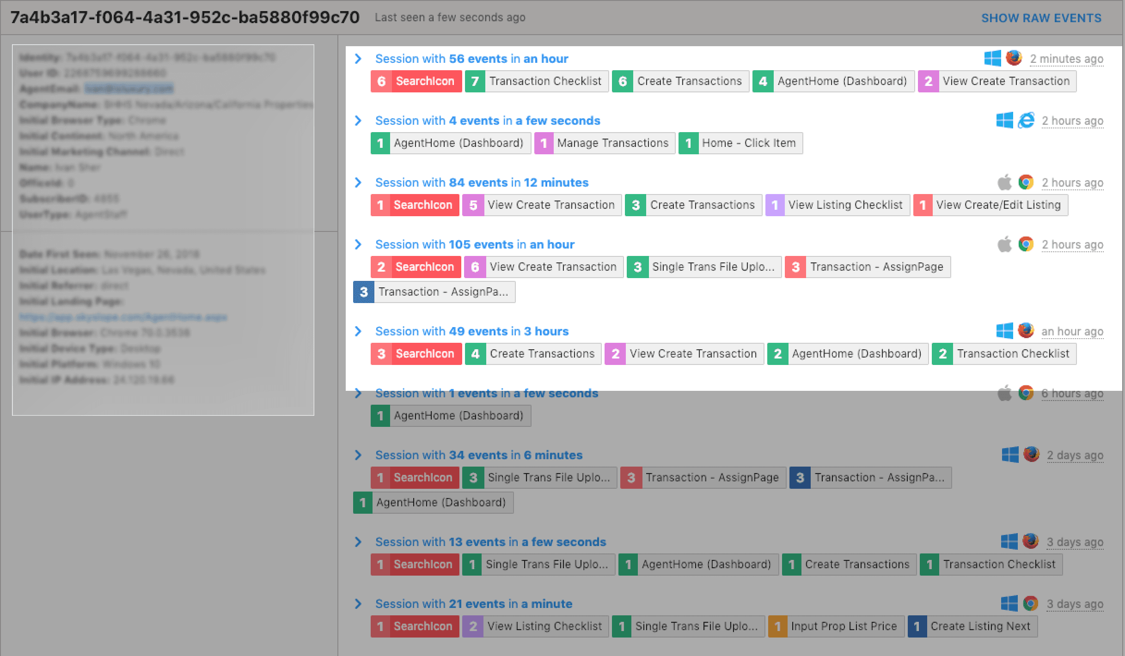This screenshot has width=1125, height=656.
Task: Click SHOW RAW EVENTS link
Action: pyautogui.click(x=1041, y=18)
